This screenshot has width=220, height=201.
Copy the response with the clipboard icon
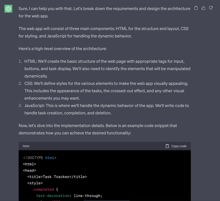coord(196,8)
